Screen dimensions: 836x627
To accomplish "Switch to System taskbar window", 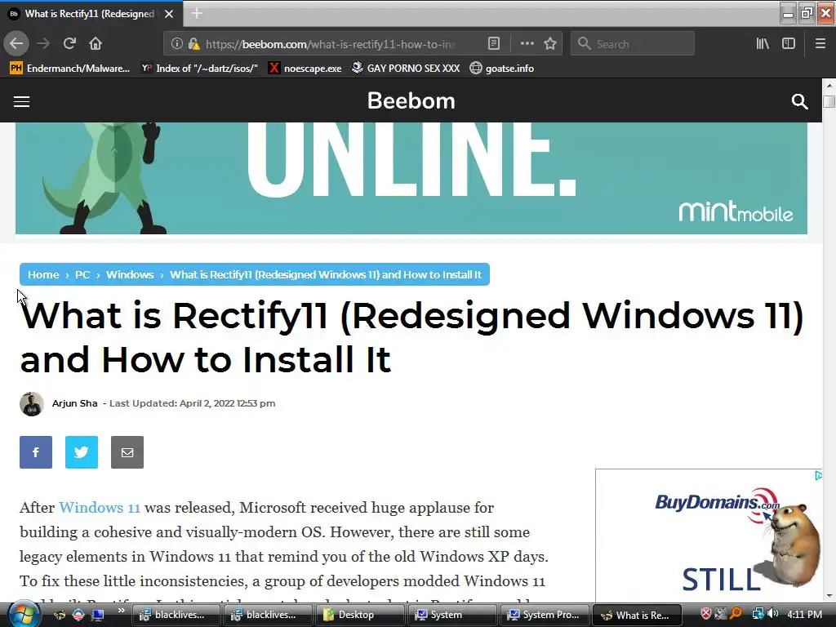I will point(452,615).
